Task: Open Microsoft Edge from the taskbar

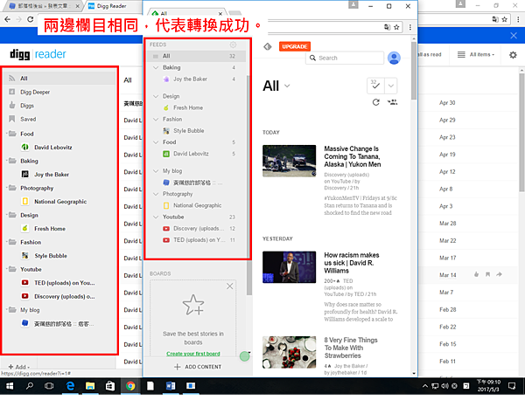Action: [70, 386]
